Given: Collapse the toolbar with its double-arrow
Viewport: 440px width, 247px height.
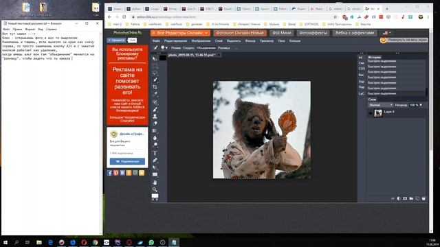Looking at the screenshot, I should 159,53.
